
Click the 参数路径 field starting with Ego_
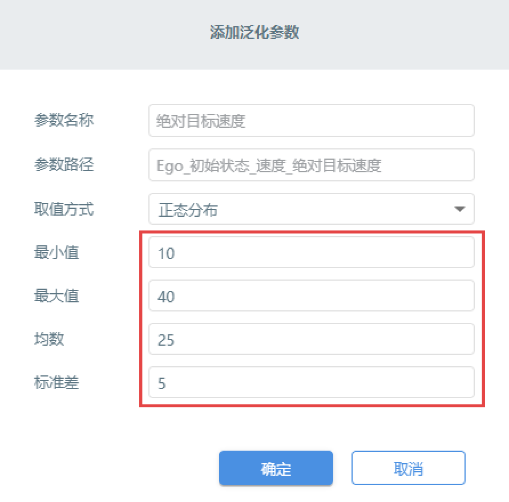pos(312,165)
